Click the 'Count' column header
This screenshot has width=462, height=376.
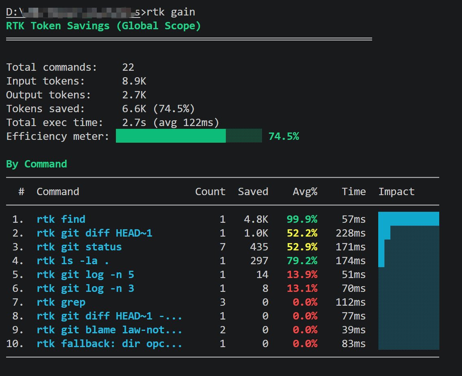point(210,192)
